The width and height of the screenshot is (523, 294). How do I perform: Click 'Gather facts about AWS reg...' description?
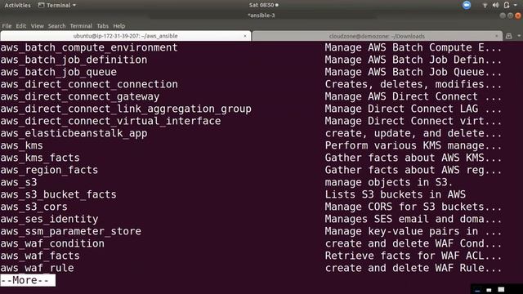(x=413, y=171)
